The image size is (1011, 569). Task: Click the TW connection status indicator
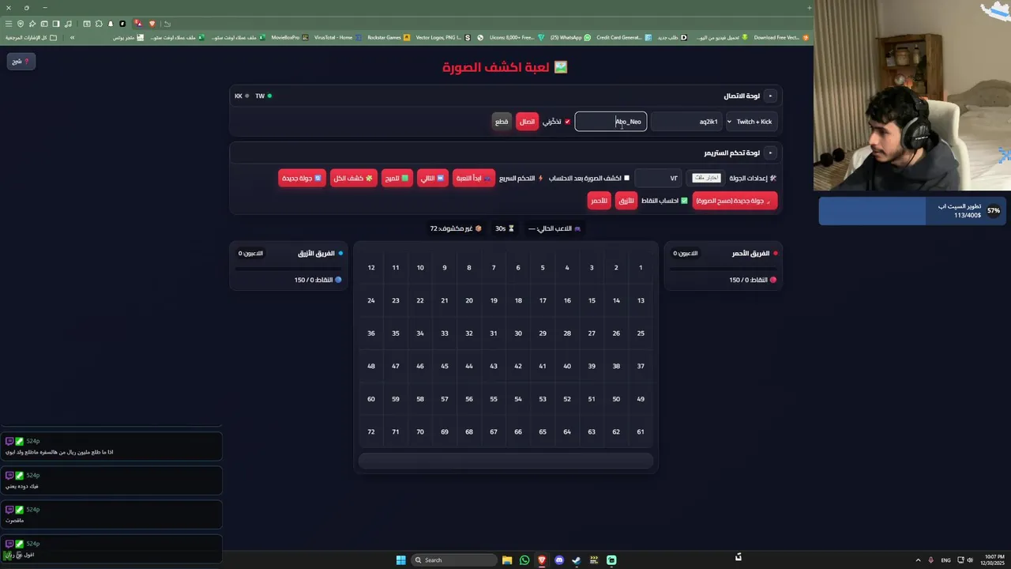[264, 96]
